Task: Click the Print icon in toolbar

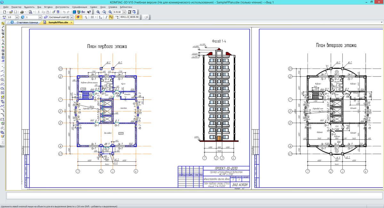Action: click(22, 12)
